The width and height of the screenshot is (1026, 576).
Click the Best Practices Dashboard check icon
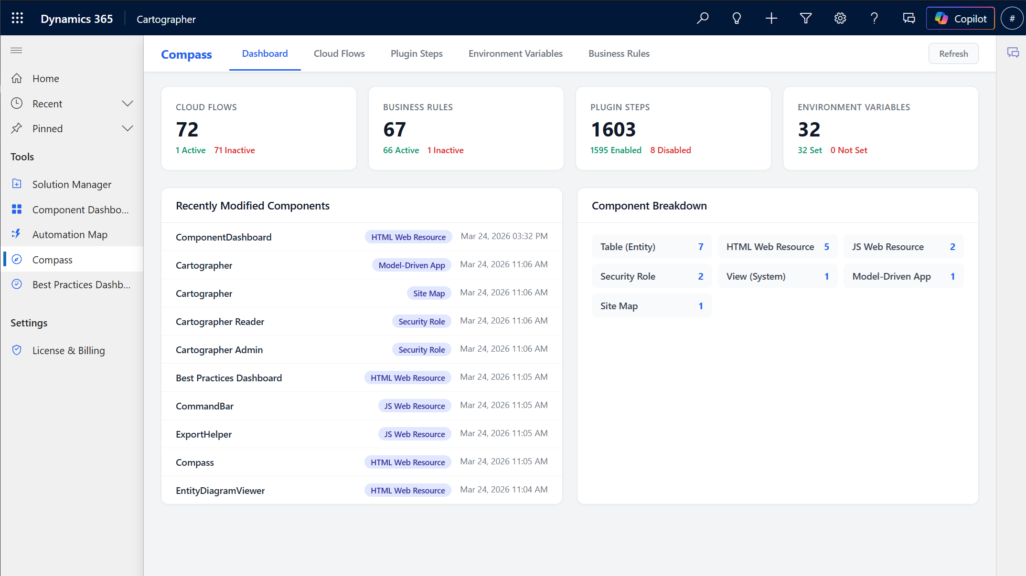(x=17, y=284)
